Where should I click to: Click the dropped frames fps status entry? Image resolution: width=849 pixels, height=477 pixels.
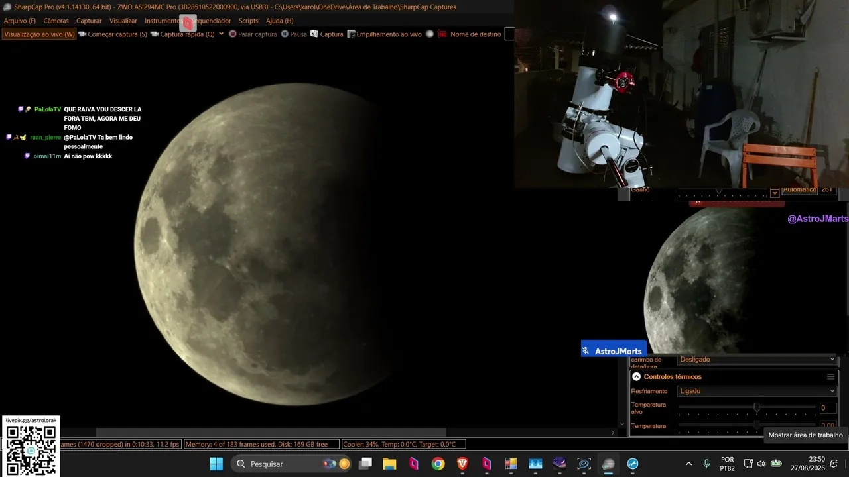[x=120, y=444]
